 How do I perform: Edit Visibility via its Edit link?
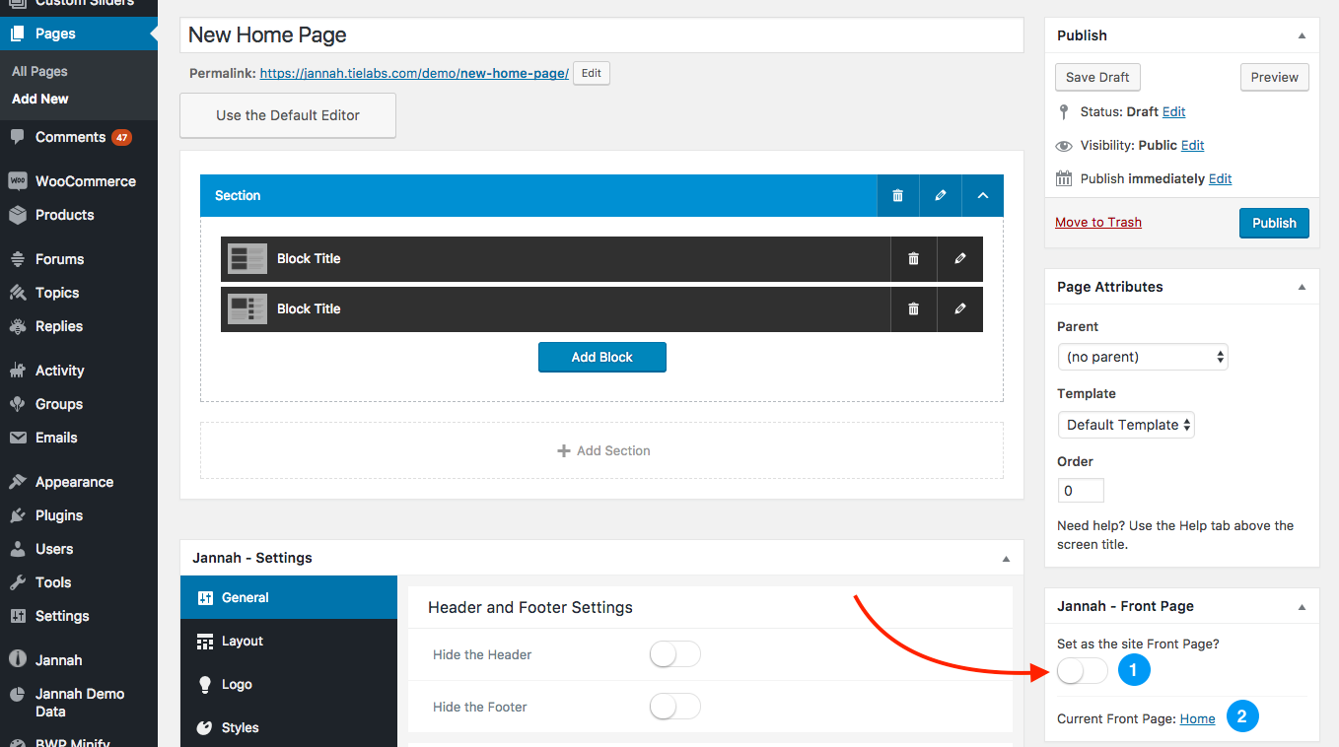coord(1193,145)
